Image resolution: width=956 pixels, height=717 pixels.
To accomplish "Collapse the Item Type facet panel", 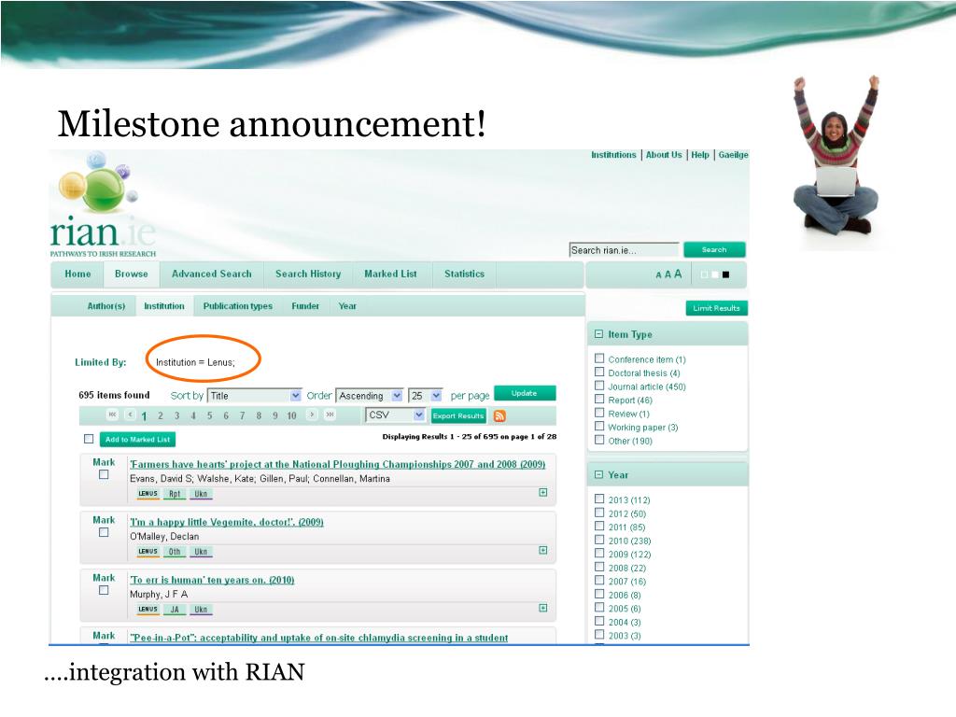I will click(598, 334).
